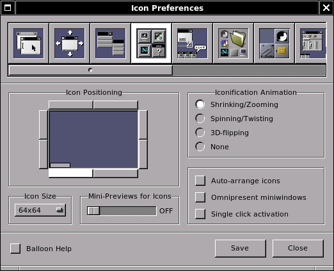Enable Single click activation checkbox

coord(200,214)
